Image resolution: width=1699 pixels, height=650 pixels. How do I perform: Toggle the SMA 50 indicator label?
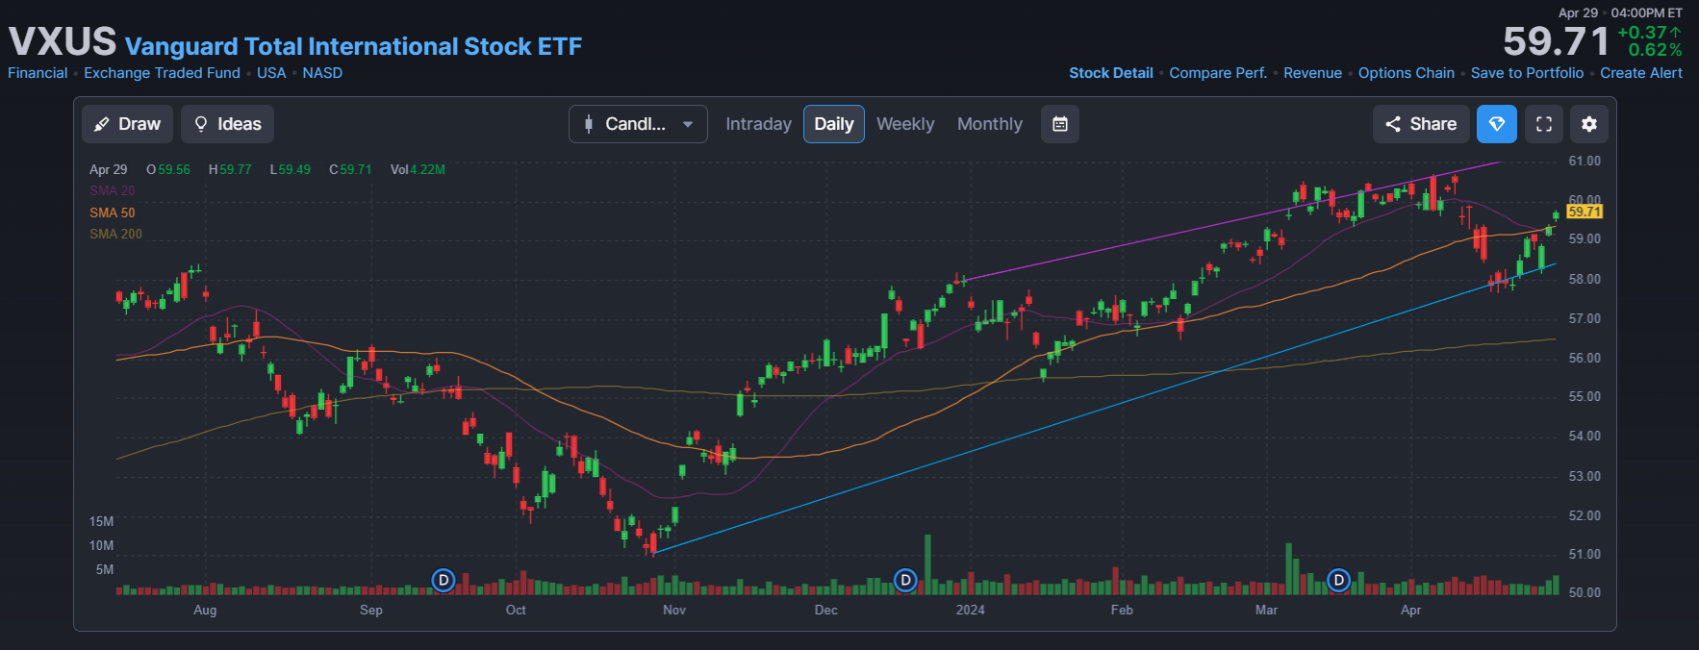pos(113,212)
